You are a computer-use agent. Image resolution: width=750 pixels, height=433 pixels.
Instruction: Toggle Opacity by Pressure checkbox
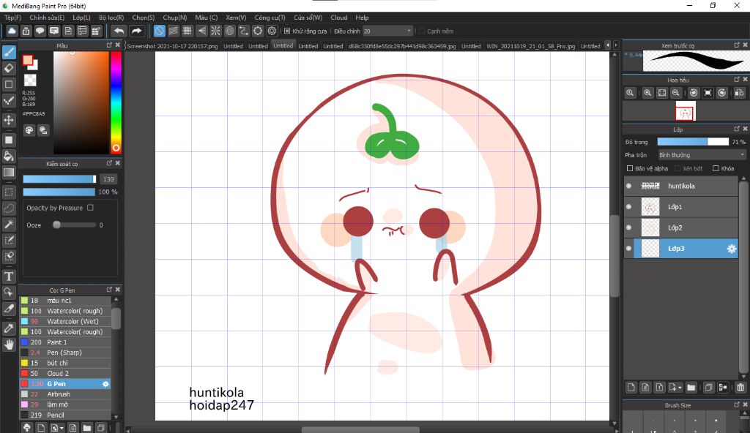pos(90,208)
